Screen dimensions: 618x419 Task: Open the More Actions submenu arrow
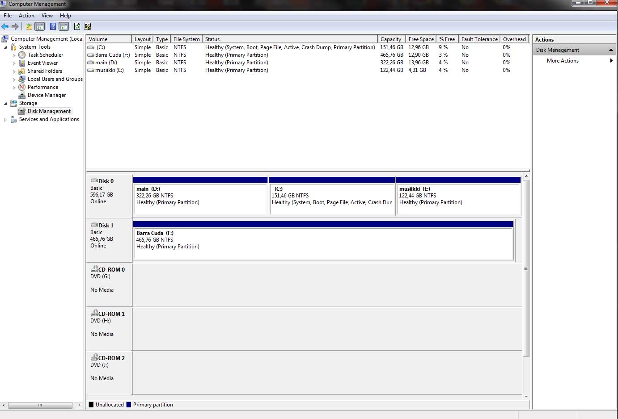click(x=611, y=61)
